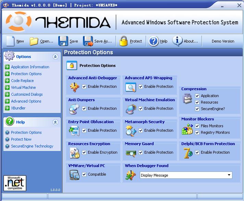Click the Virtual Machine Emulation icon

131,109
